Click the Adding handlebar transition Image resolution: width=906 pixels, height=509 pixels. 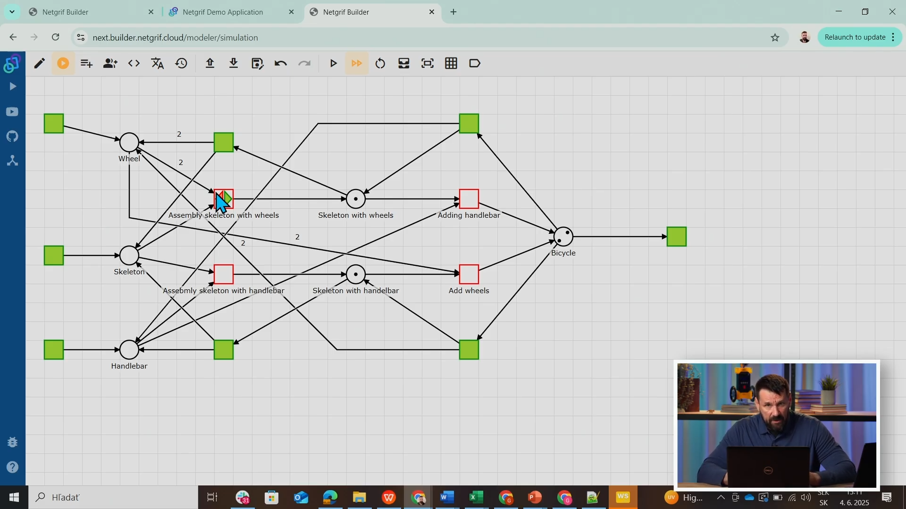pos(469,199)
